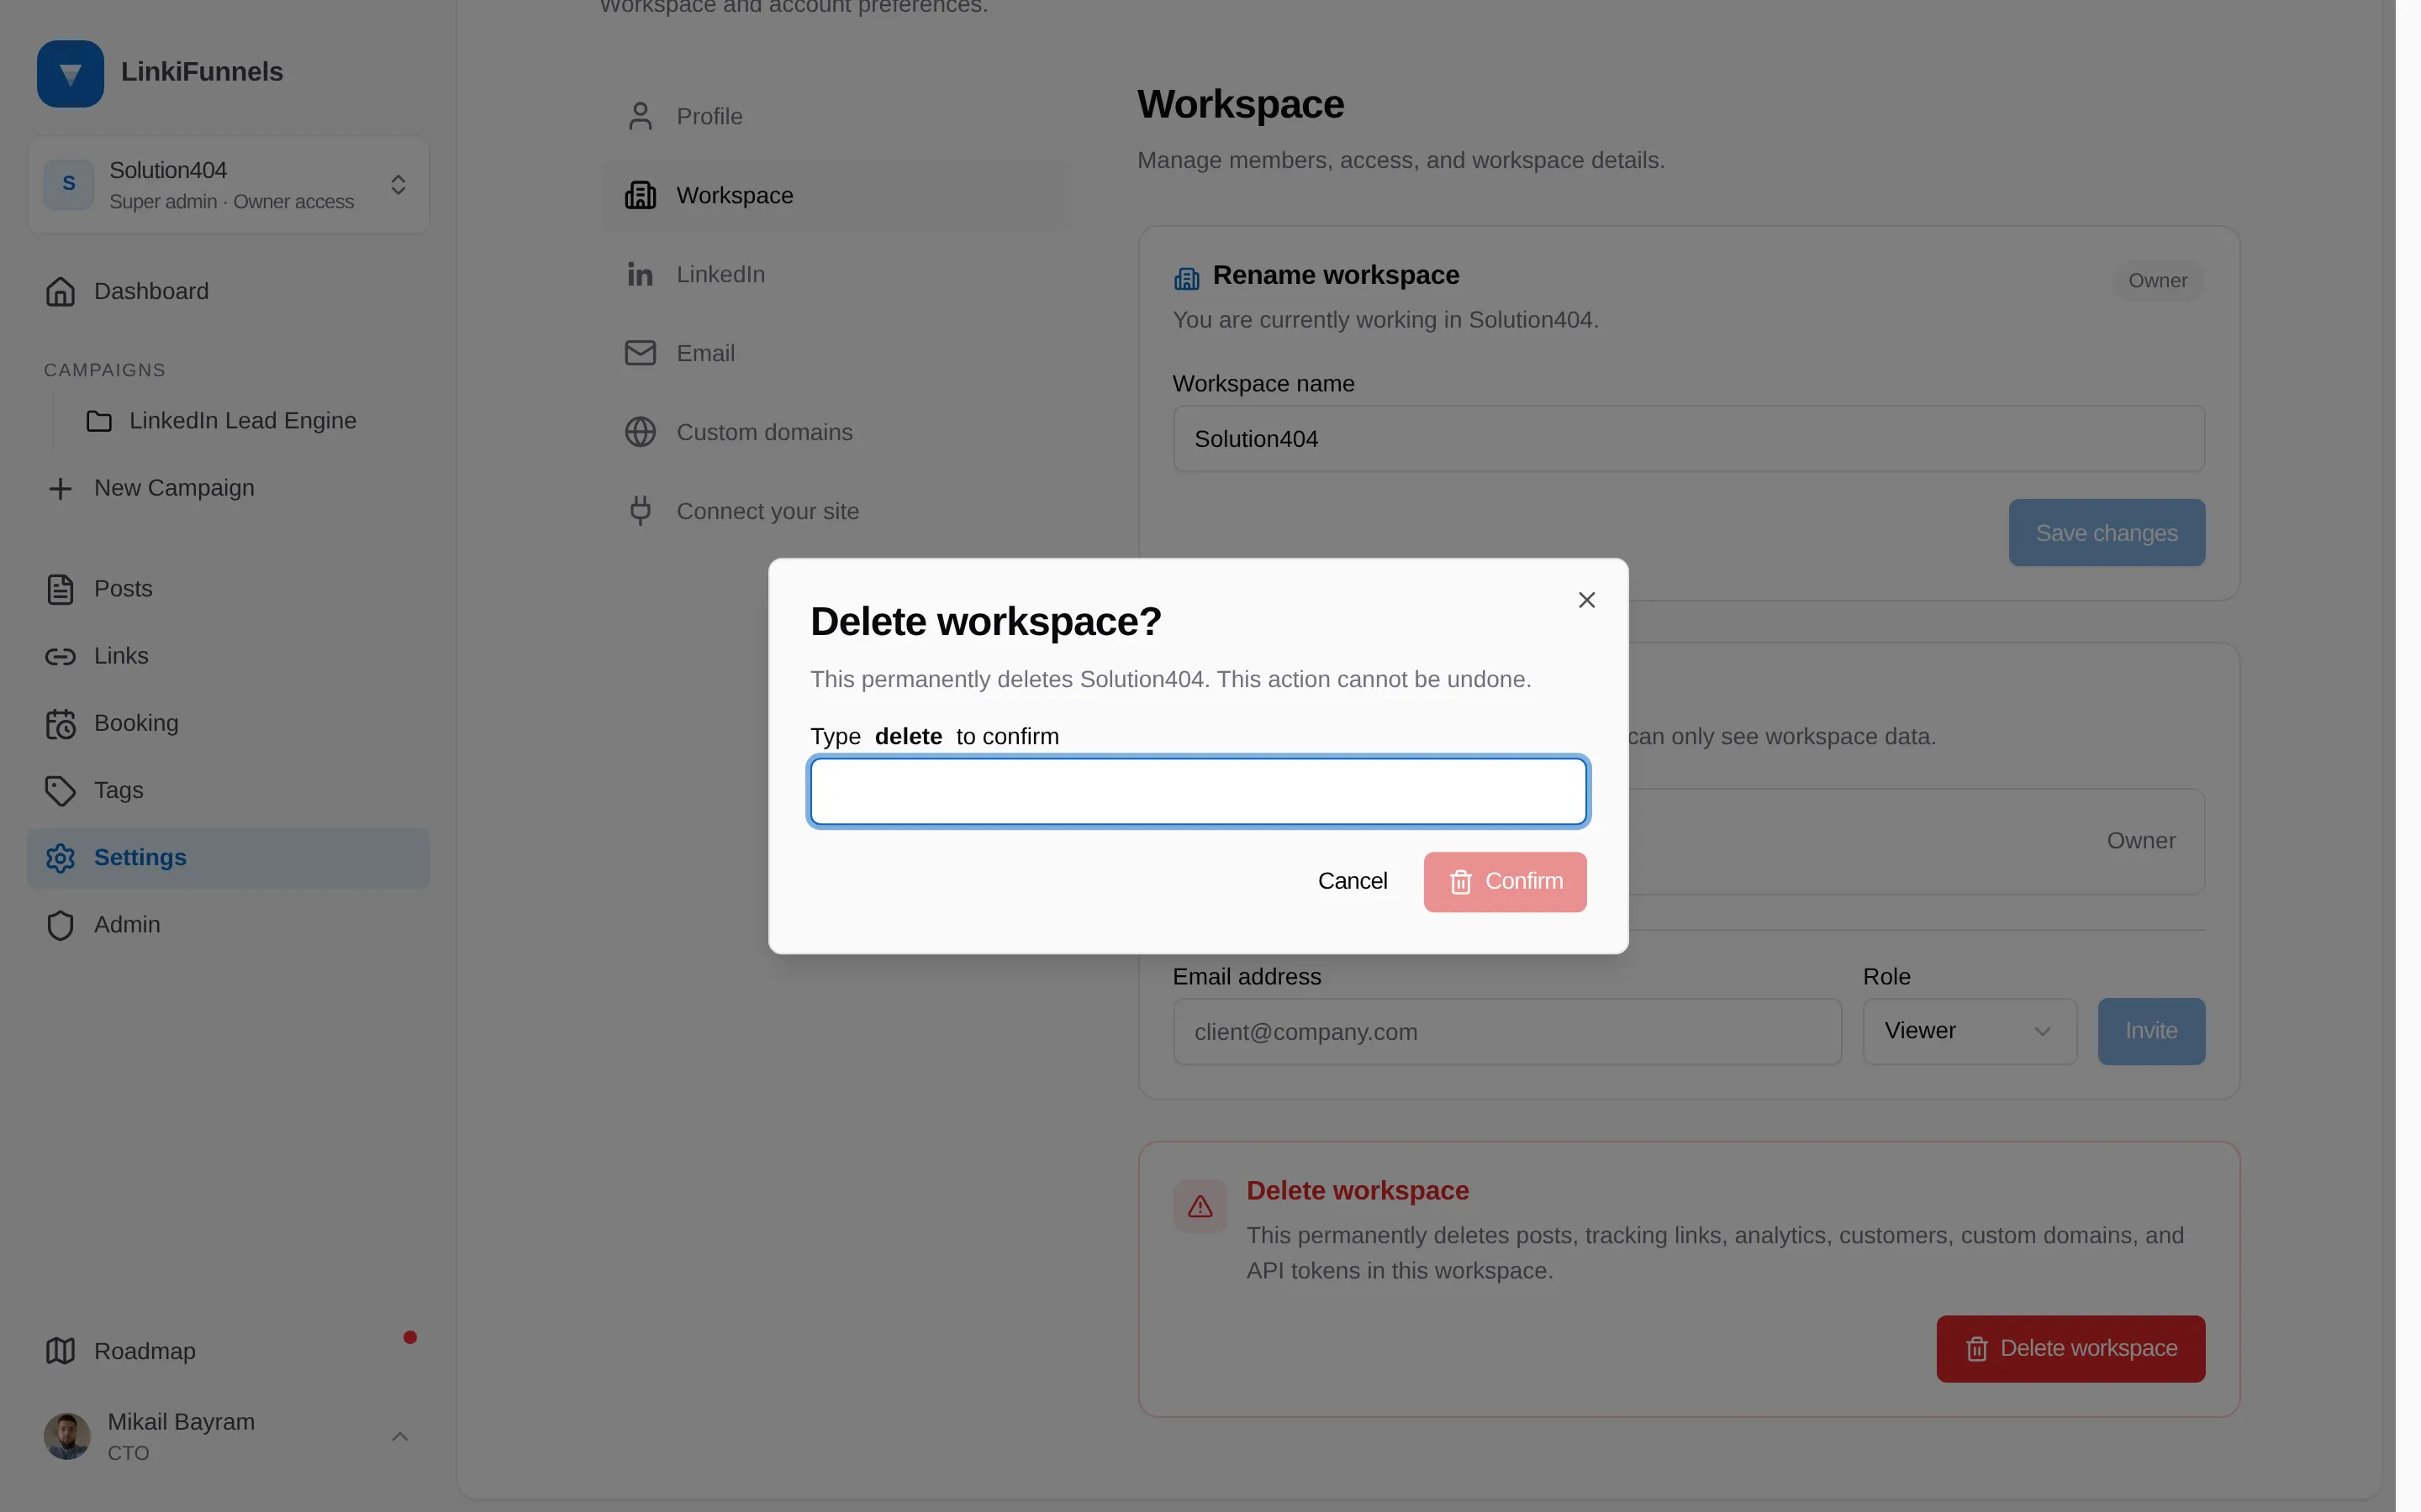Click the Save changes button
Image resolution: width=2421 pixels, height=1512 pixels.
pos(2107,533)
